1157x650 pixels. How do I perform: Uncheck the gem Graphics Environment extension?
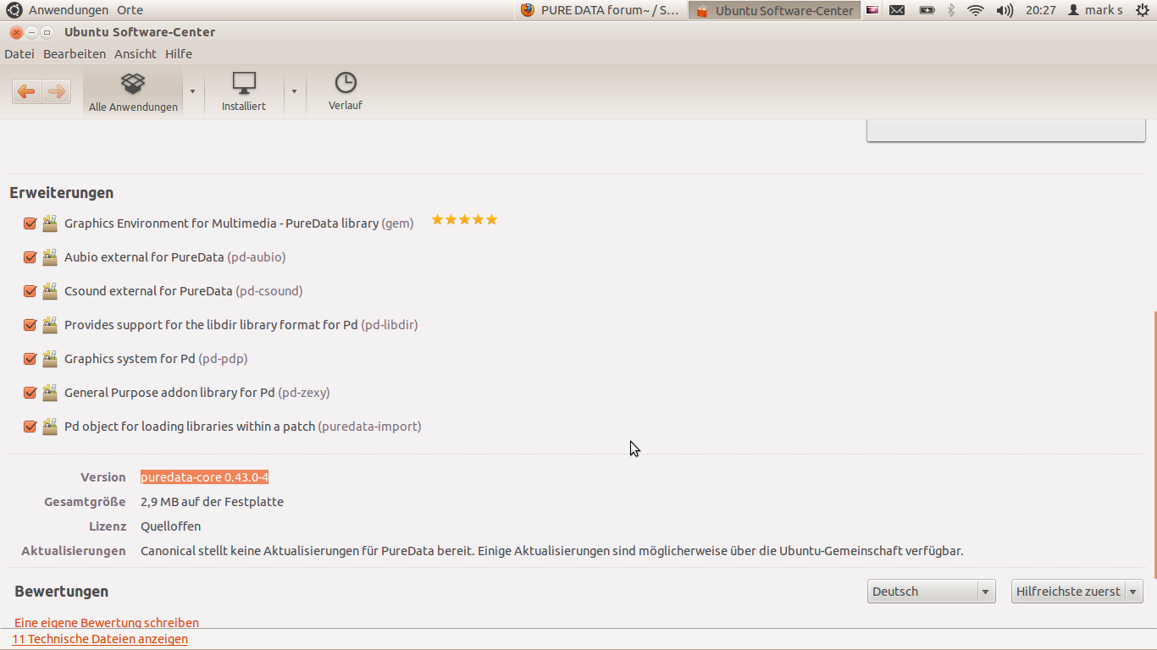pos(30,223)
